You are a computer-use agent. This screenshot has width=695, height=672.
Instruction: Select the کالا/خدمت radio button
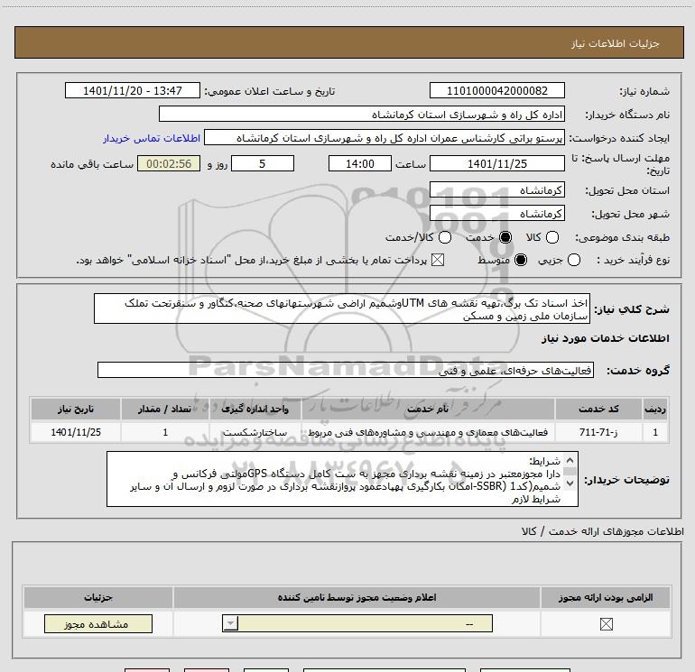[445, 237]
